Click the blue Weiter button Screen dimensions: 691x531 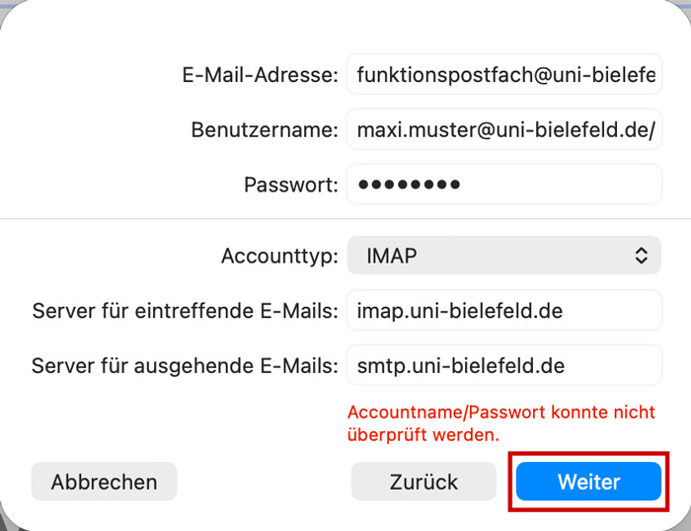pos(588,482)
